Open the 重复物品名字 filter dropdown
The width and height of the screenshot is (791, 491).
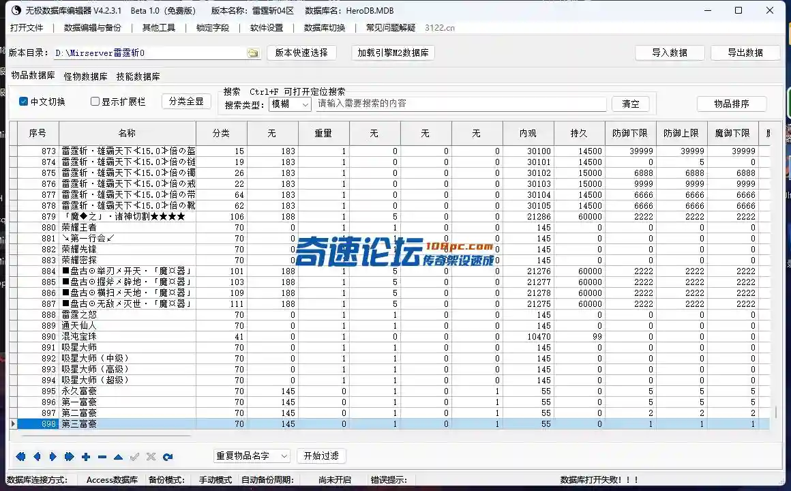(252, 456)
